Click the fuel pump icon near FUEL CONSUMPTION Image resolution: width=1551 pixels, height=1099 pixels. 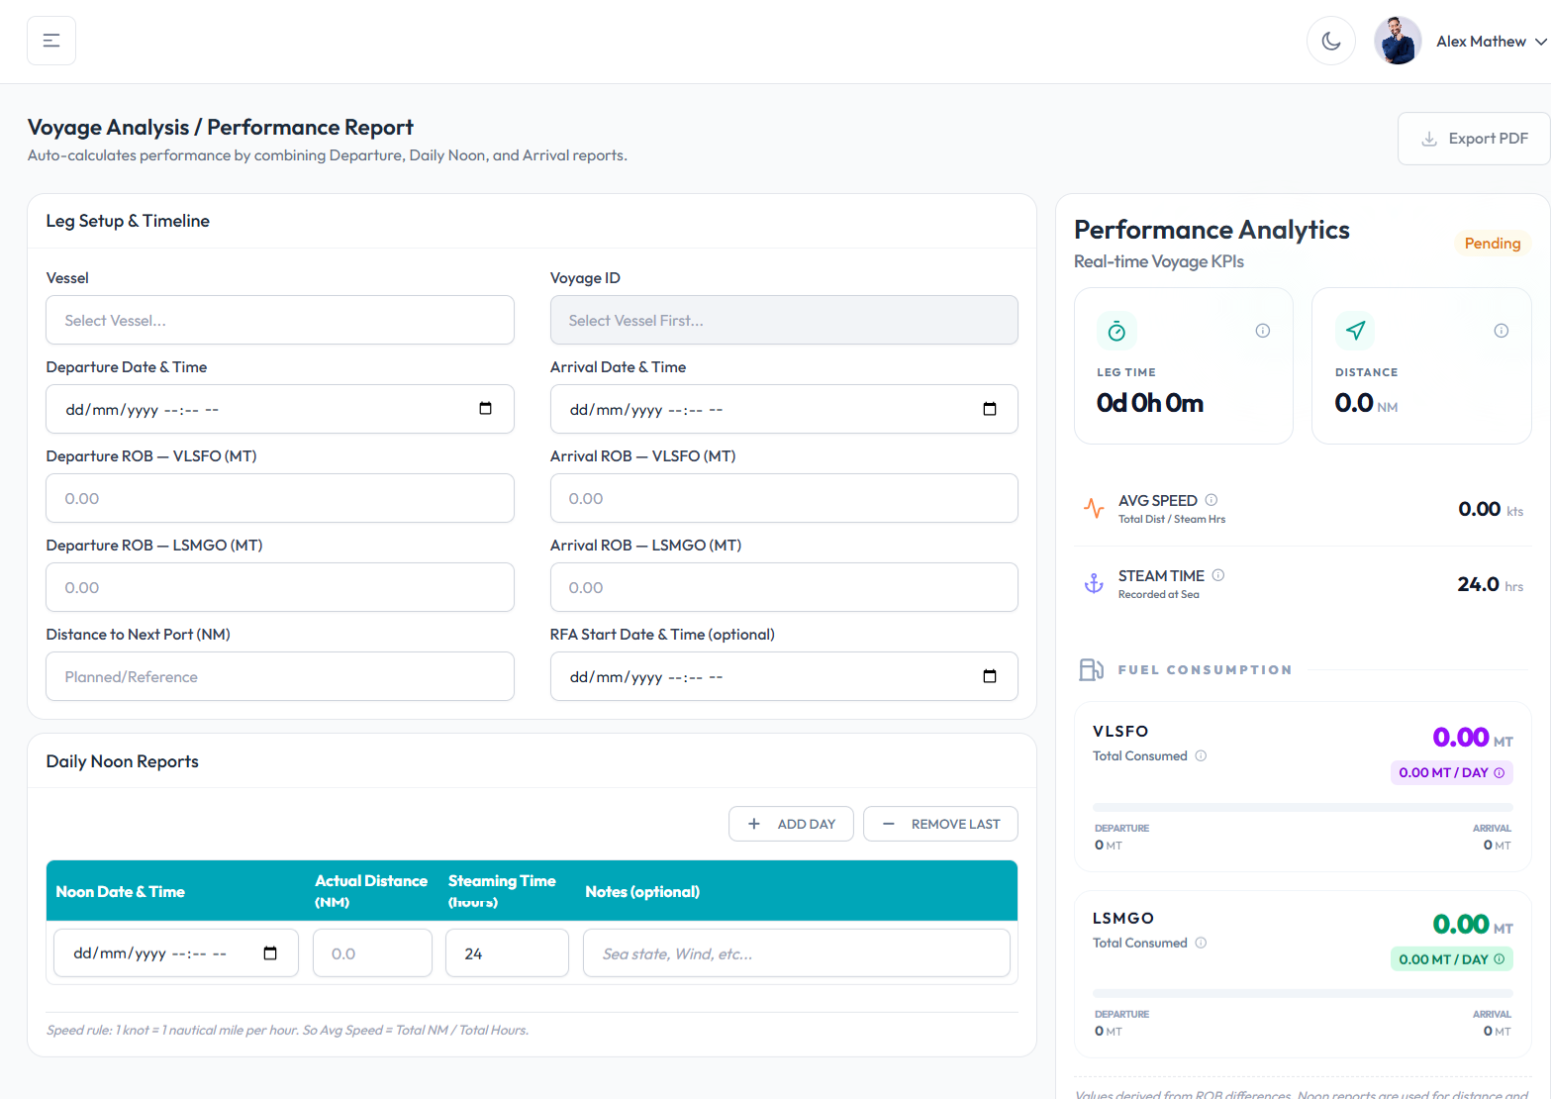[1092, 668]
